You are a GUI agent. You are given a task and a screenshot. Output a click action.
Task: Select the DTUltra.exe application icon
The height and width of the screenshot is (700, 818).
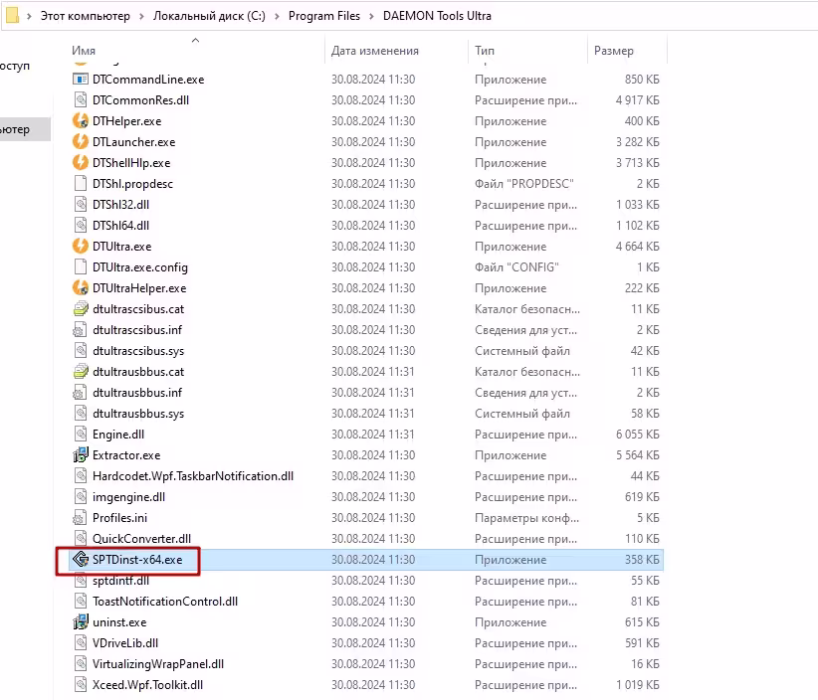point(82,247)
